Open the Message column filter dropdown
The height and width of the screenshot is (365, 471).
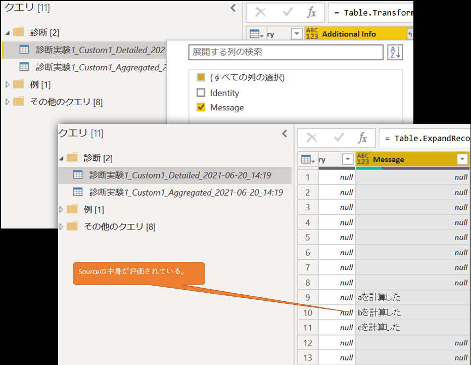462,159
